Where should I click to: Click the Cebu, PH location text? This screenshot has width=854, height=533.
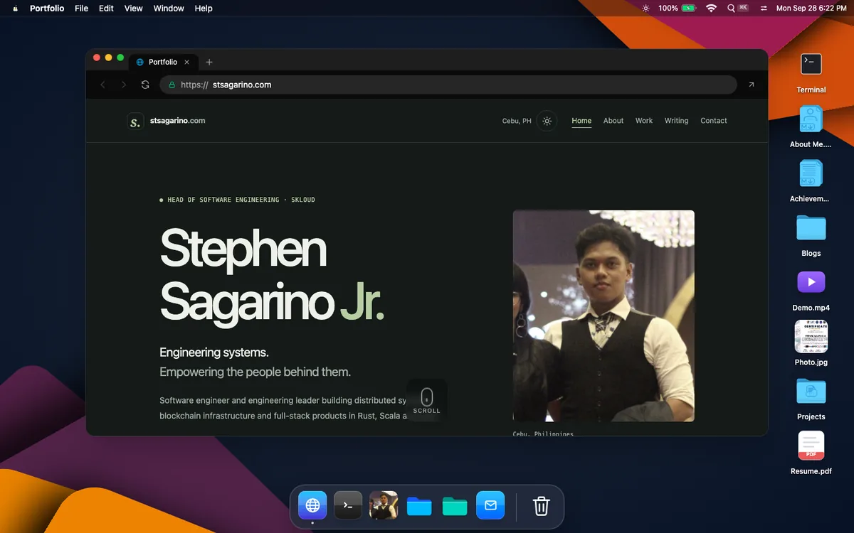point(517,121)
